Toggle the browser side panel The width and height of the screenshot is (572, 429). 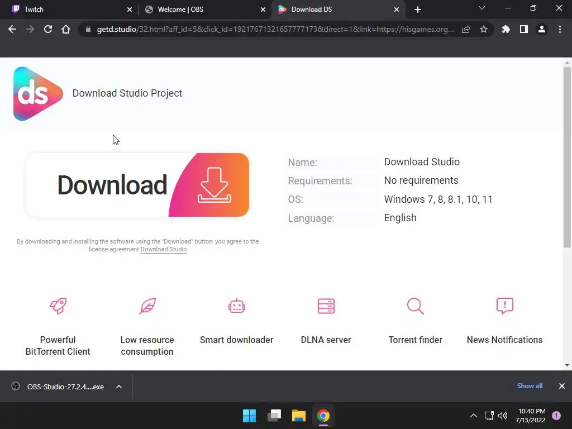[x=524, y=29]
